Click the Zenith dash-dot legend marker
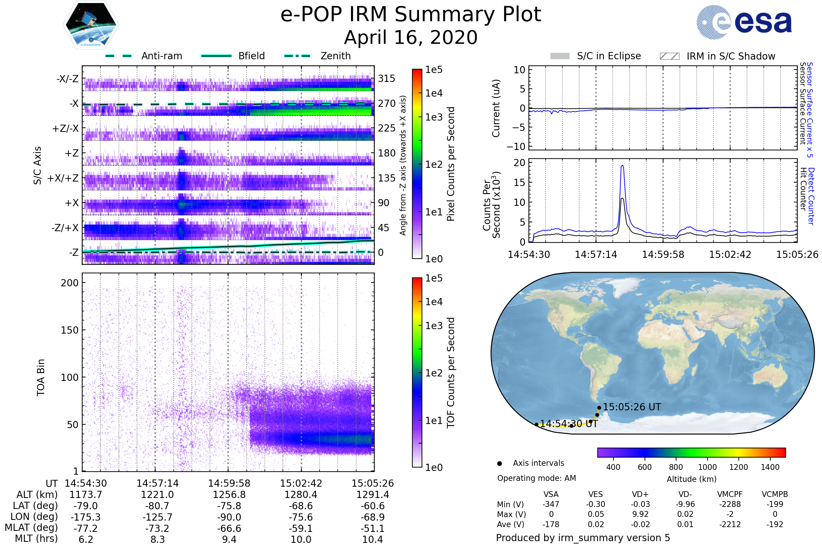This screenshot has height=548, width=822. 297,56
